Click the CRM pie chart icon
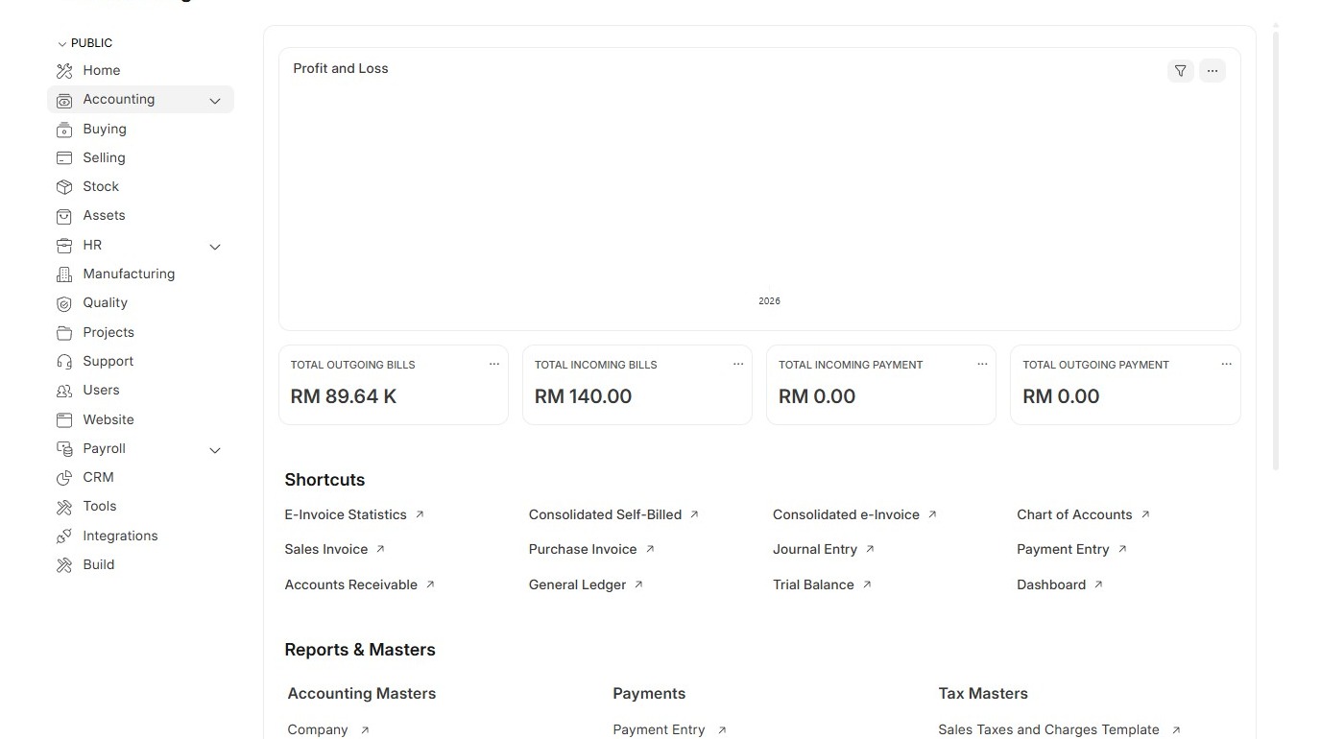The height and width of the screenshot is (739, 1321). (64, 478)
